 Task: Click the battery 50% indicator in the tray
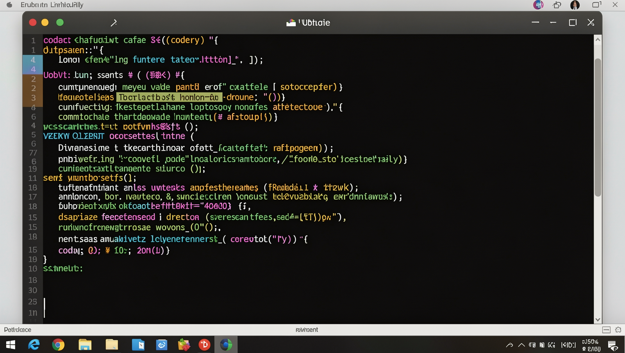tap(590, 342)
